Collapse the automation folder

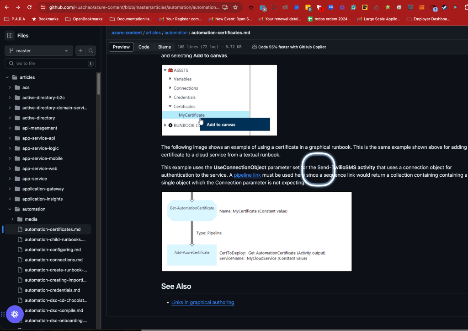pyautogui.click(x=10, y=209)
